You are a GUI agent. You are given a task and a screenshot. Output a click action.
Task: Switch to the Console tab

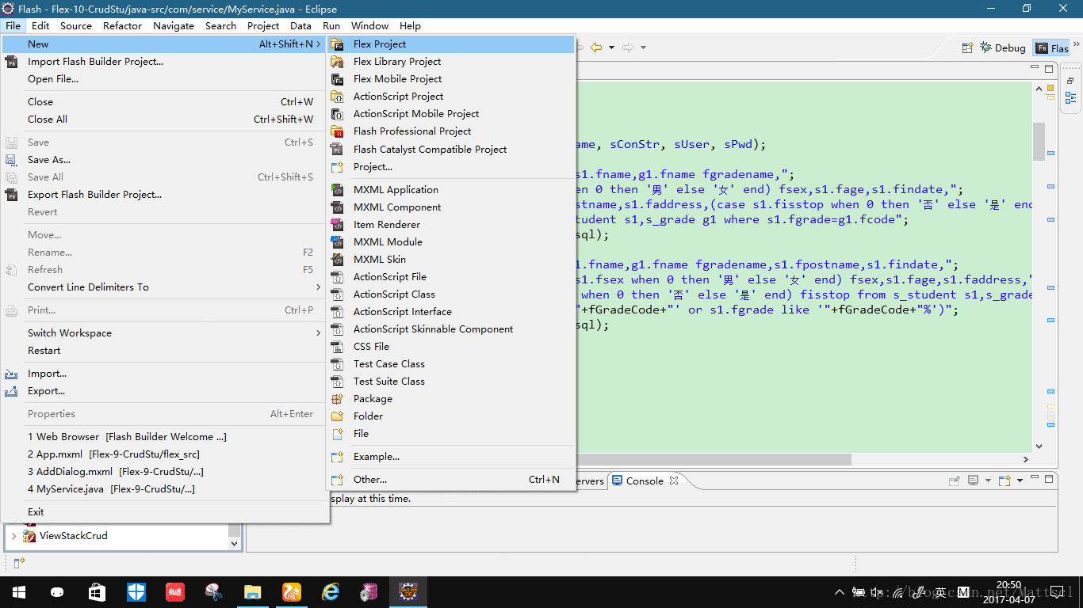[x=645, y=481]
